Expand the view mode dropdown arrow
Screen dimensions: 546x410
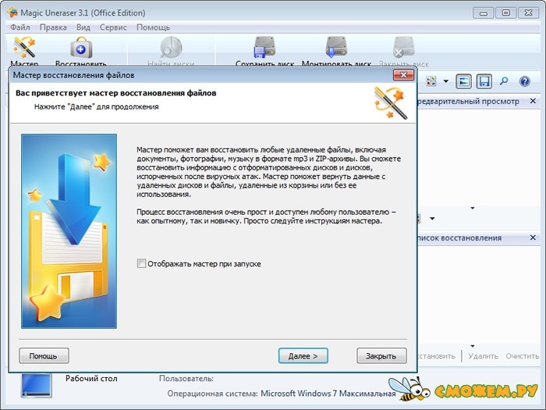[445, 81]
